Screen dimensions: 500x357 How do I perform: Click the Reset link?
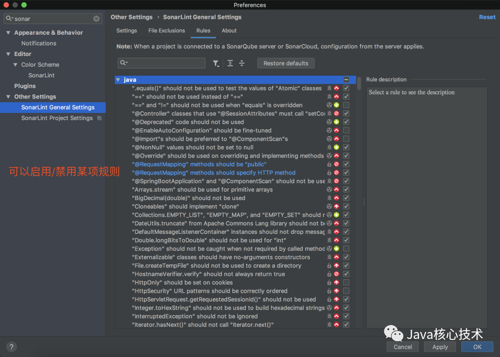(x=487, y=17)
